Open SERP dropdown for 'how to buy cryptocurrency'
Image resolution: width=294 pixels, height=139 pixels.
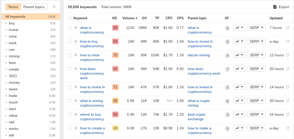coord(256,41)
